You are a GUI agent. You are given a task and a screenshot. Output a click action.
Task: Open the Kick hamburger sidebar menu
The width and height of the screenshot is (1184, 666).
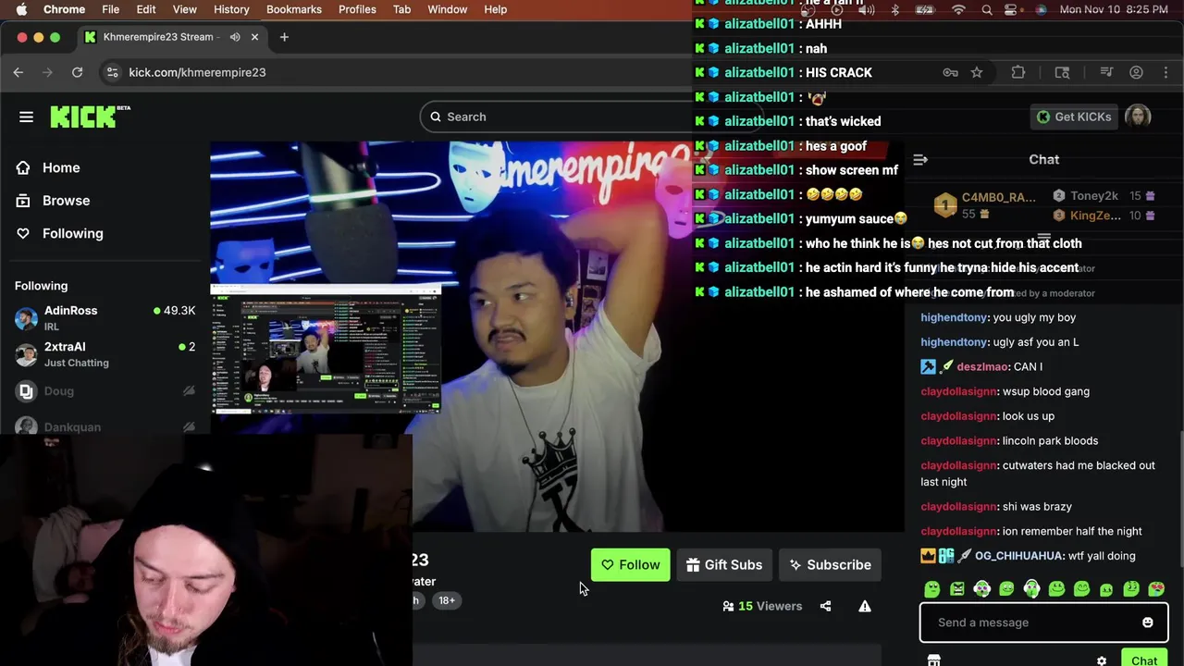click(26, 117)
